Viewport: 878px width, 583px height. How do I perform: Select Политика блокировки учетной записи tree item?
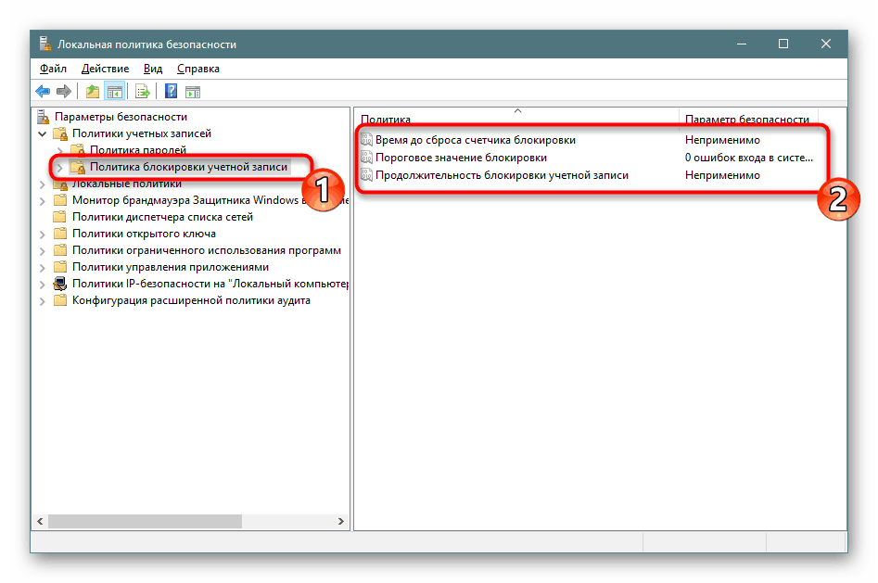[x=188, y=166]
